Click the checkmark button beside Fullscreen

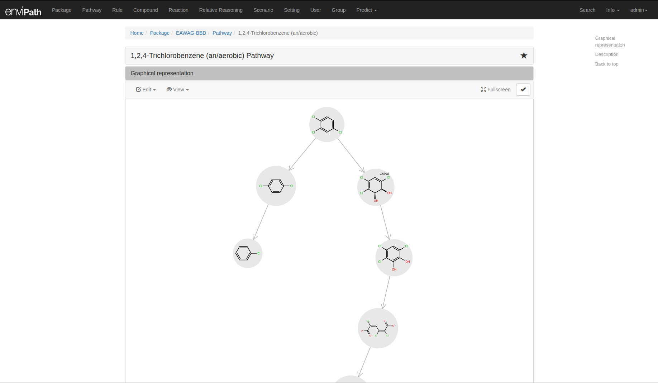pyautogui.click(x=523, y=90)
